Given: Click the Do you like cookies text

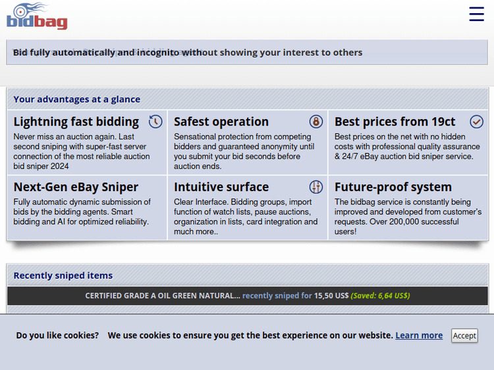Looking at the screenshot, I should click(x=57, y=335).
